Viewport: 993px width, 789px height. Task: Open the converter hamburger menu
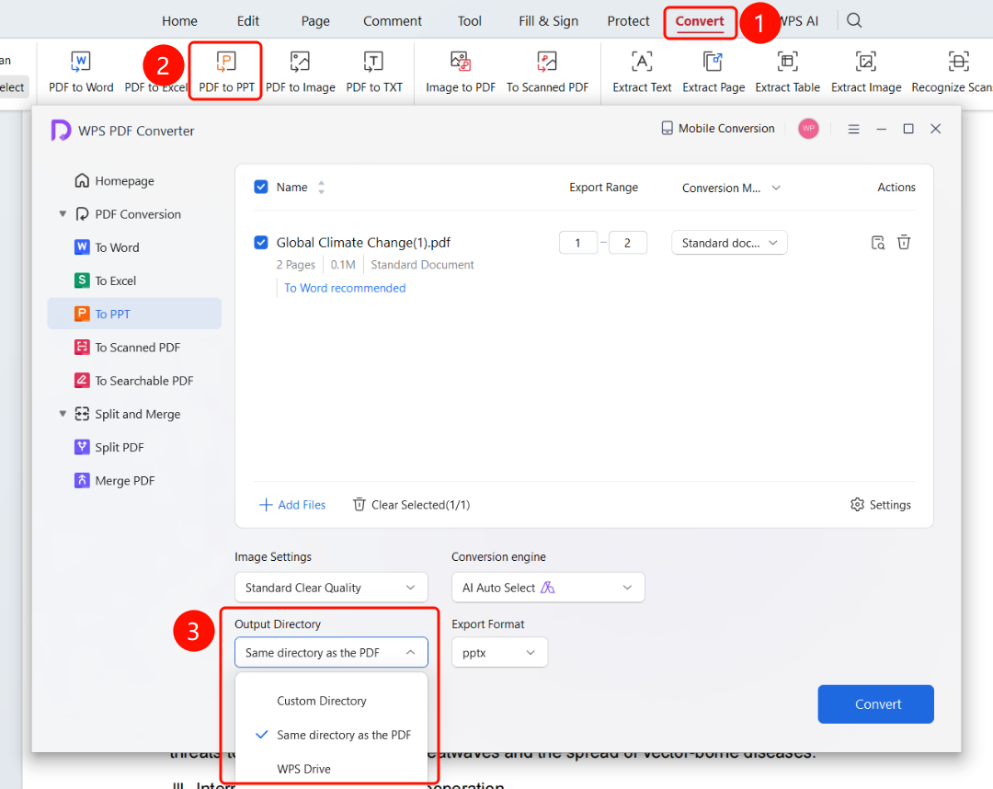click(x=853, y=129)
